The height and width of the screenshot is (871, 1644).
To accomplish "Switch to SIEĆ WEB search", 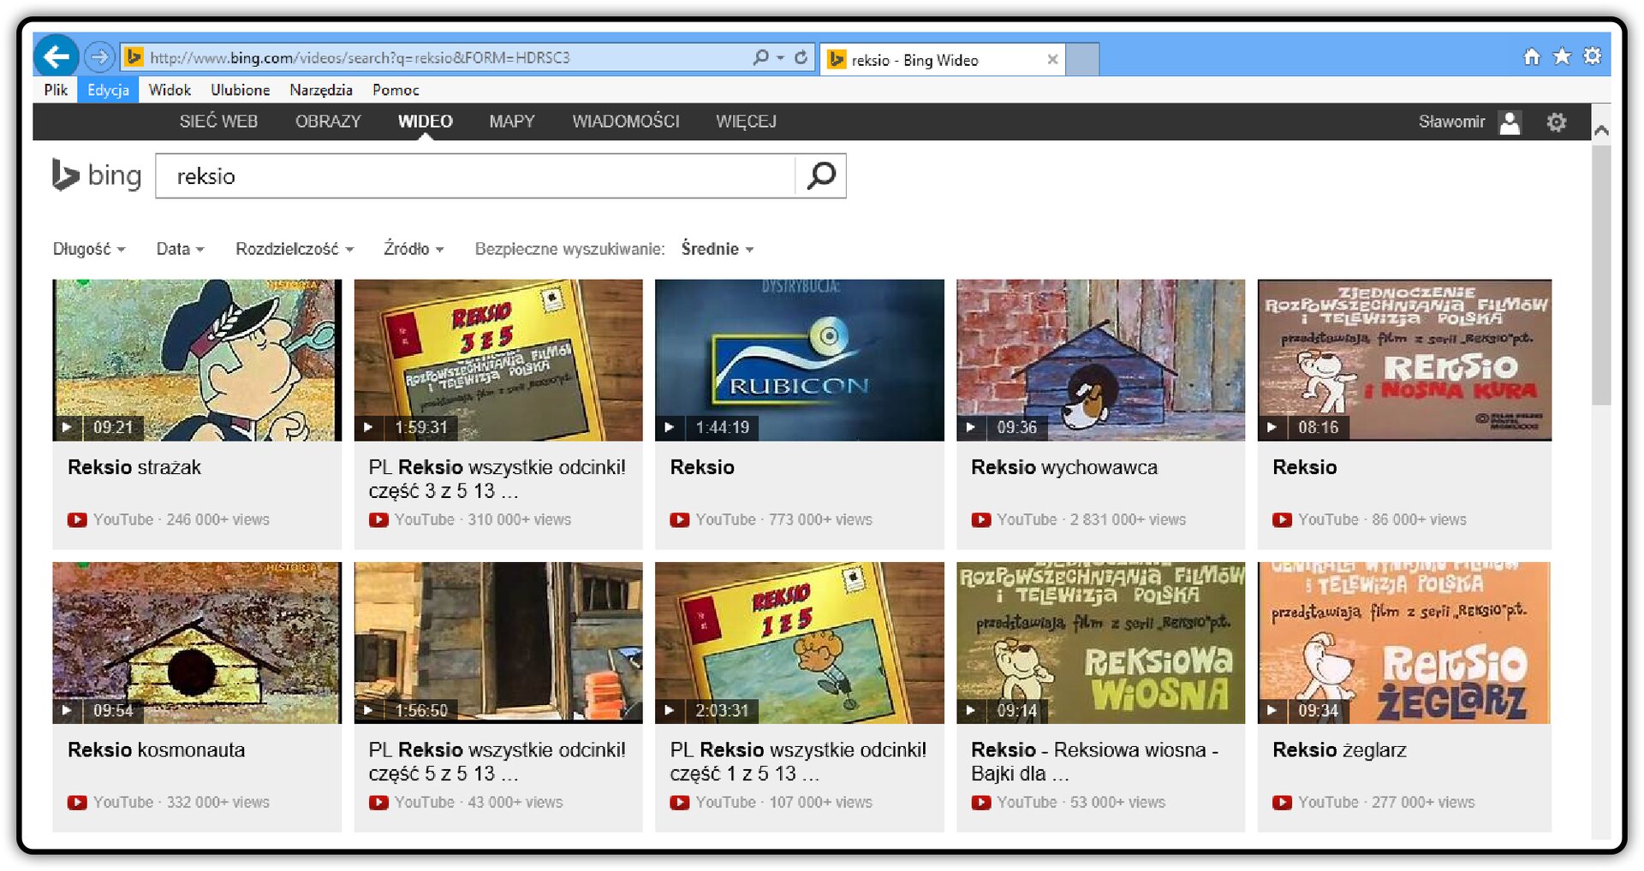I will (218, 121).
